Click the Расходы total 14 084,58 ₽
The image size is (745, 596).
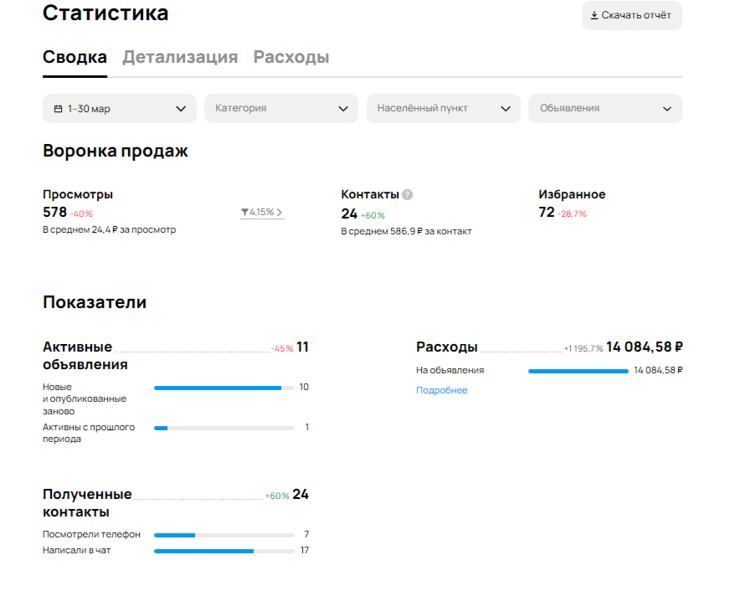(x=645, y=347)
